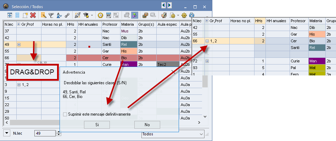This screenshot has width=336, height=141.
Task: Open the dropdown arrow beside graduation cap icon
Action: coord(92,16)
